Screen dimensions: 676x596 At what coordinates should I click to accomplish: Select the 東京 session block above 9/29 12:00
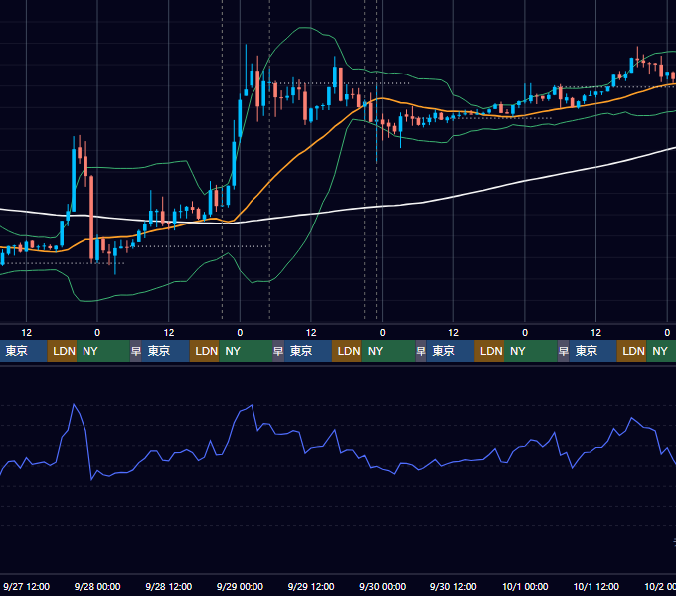[308, 351]
